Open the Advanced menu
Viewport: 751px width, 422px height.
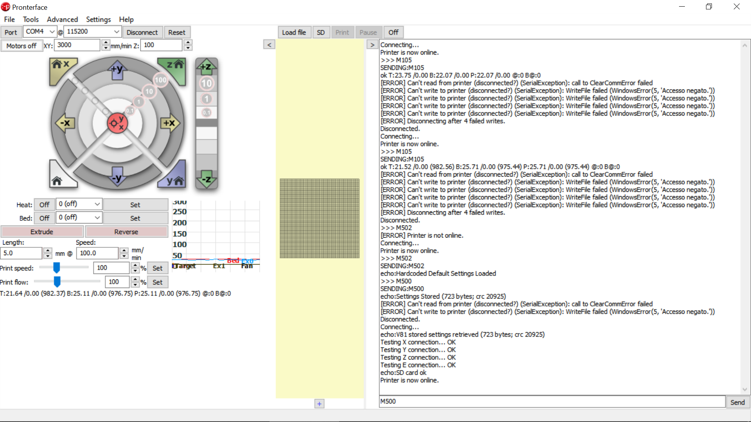[x=62, y=19]
